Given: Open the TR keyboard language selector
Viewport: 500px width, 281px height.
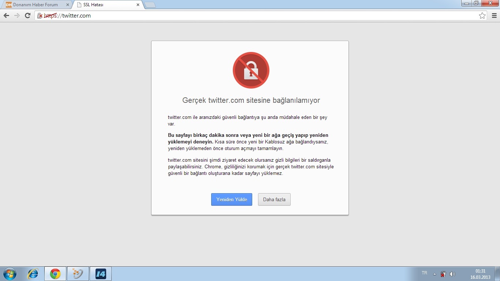Looking at the screenshot, I should [x=424, y=273].
